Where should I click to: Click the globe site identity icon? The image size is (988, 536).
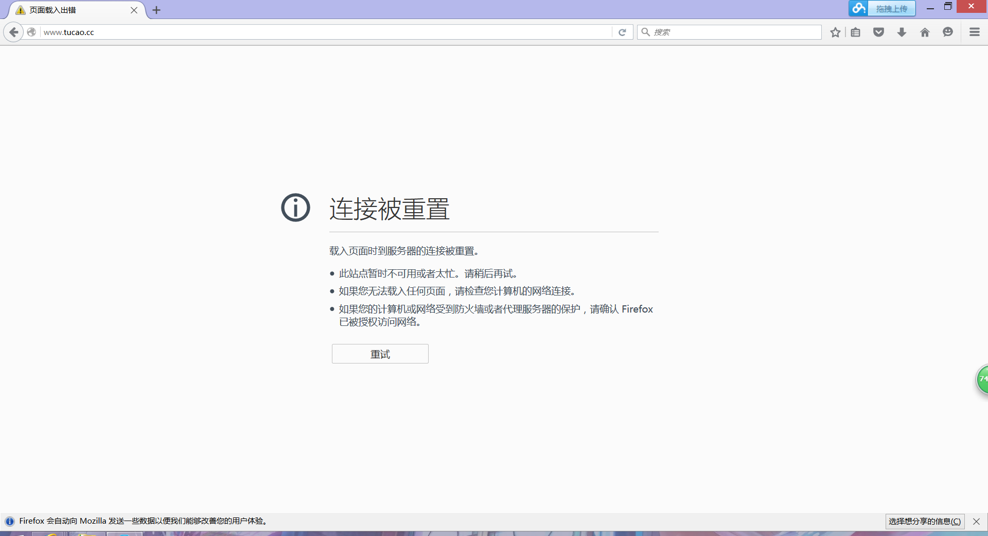click(x=31, y=32)
